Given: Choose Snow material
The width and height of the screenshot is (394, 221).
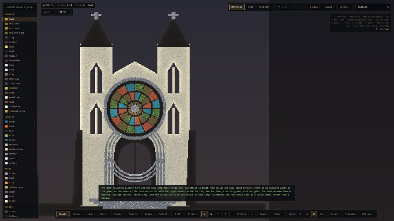Looking at the screenshot, I should point(20,65).
